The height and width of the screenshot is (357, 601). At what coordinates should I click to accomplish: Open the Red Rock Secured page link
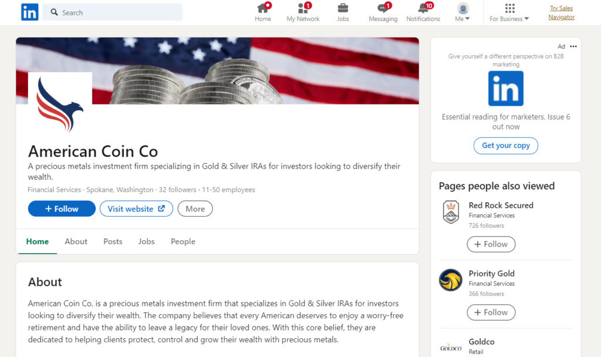click(x=501, y=205)
